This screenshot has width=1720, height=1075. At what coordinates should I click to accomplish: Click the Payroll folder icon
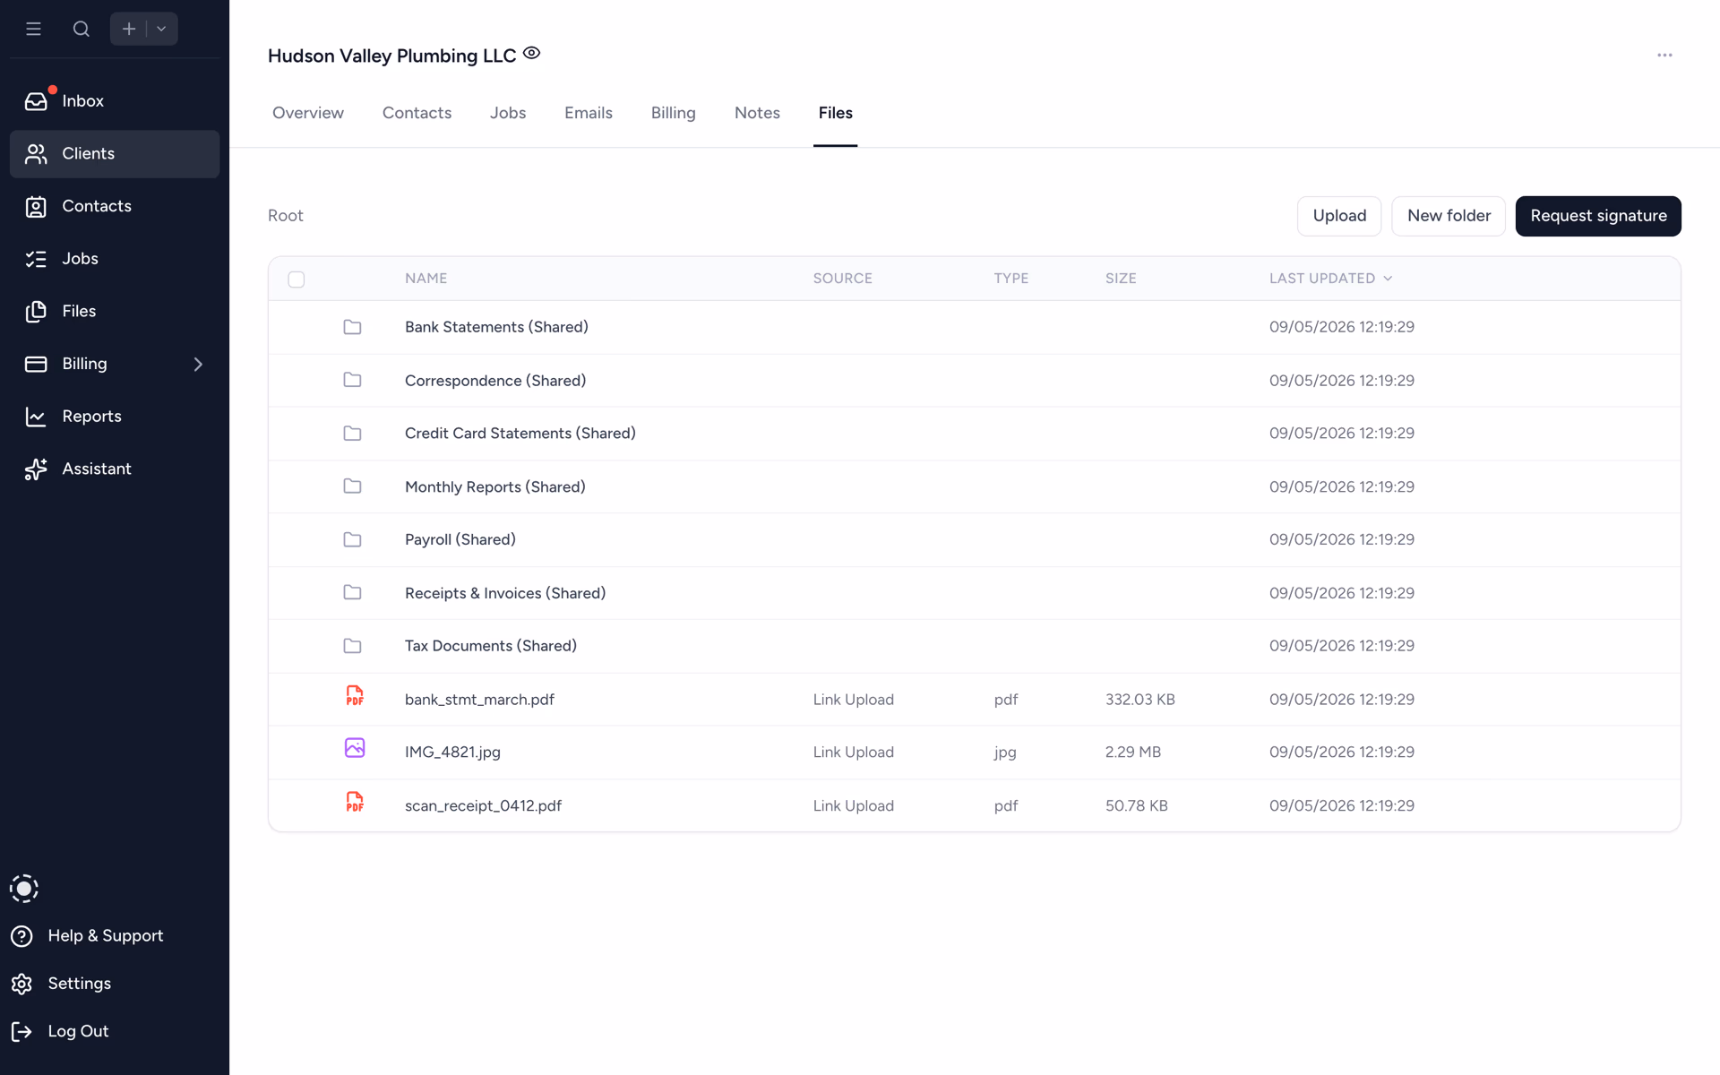[353, 539]
